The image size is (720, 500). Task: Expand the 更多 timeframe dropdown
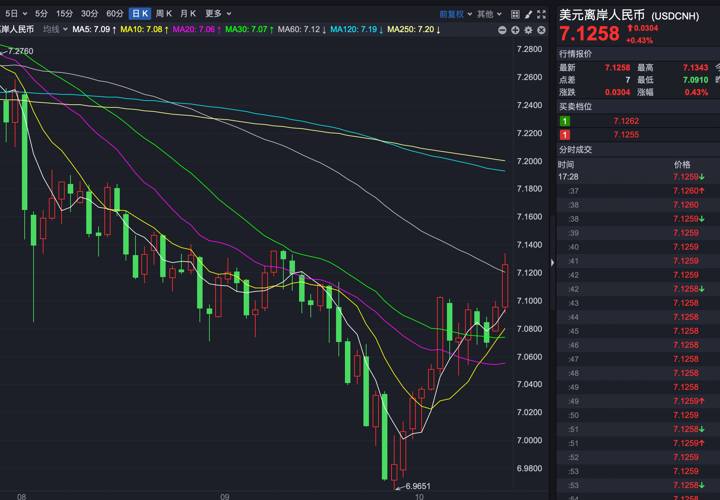click(x=218, y=14)
